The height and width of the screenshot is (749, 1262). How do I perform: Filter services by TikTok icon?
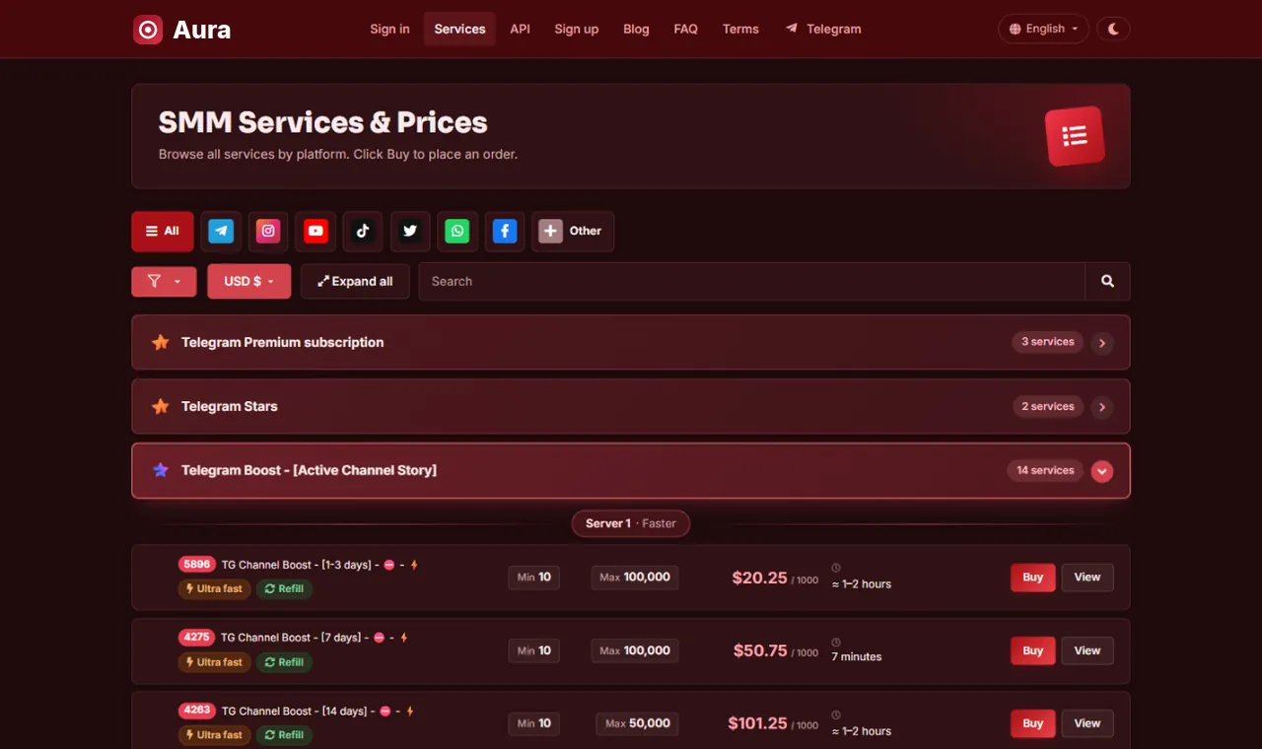point(363,232)
